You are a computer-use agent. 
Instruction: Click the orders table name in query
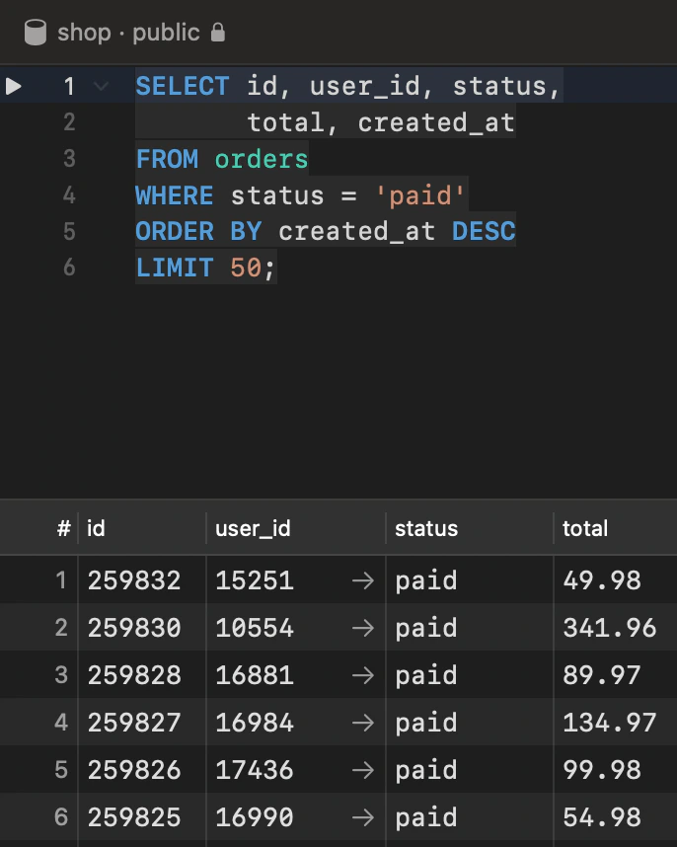(x=262, y=159)
